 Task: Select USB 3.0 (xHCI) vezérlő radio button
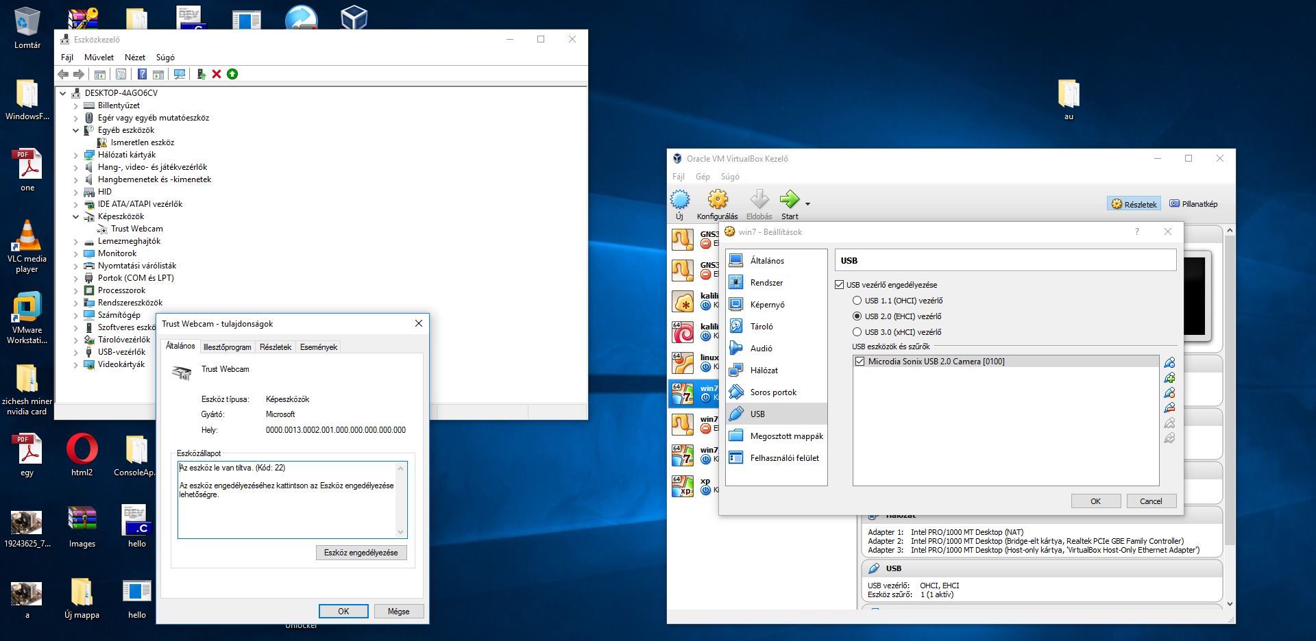[857, 332]
